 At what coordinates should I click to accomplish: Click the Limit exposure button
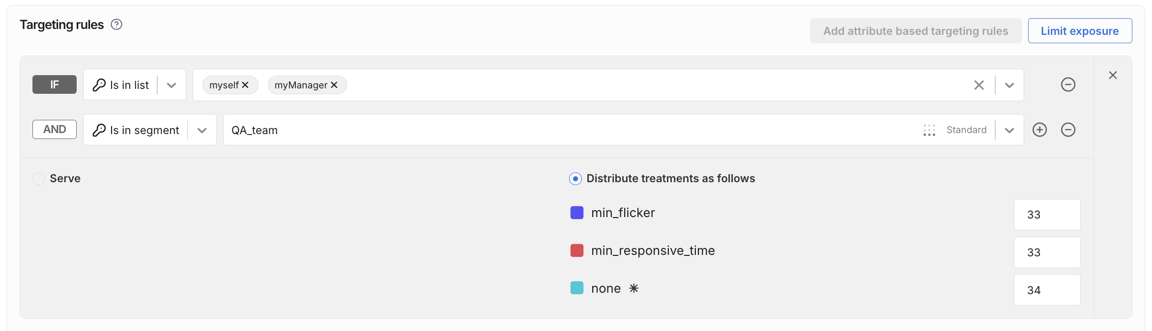pos(1080,31)
